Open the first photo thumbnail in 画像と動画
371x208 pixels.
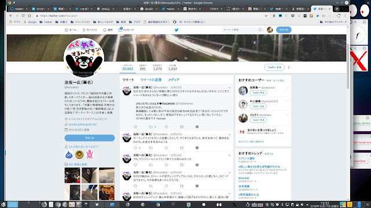[x=72, y=175]
